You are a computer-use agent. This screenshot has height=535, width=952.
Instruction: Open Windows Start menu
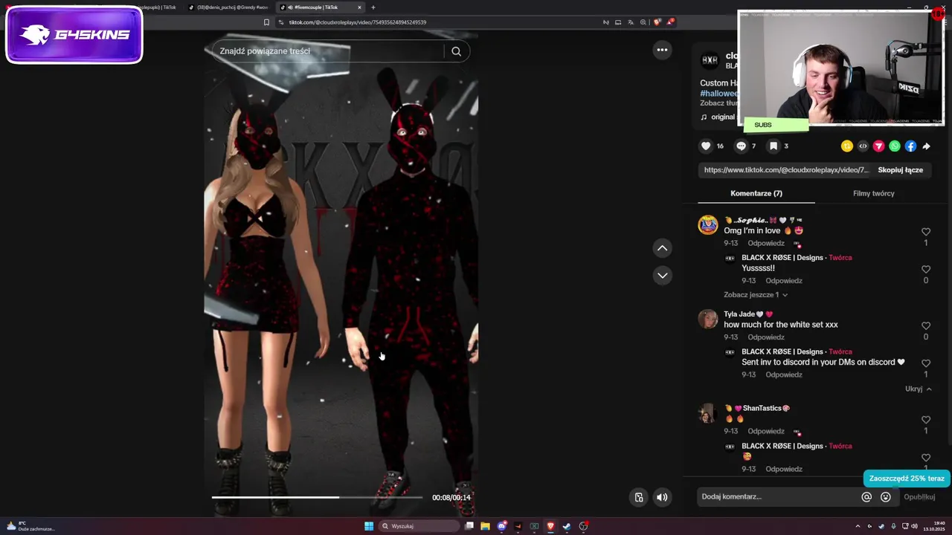[369, 526]
